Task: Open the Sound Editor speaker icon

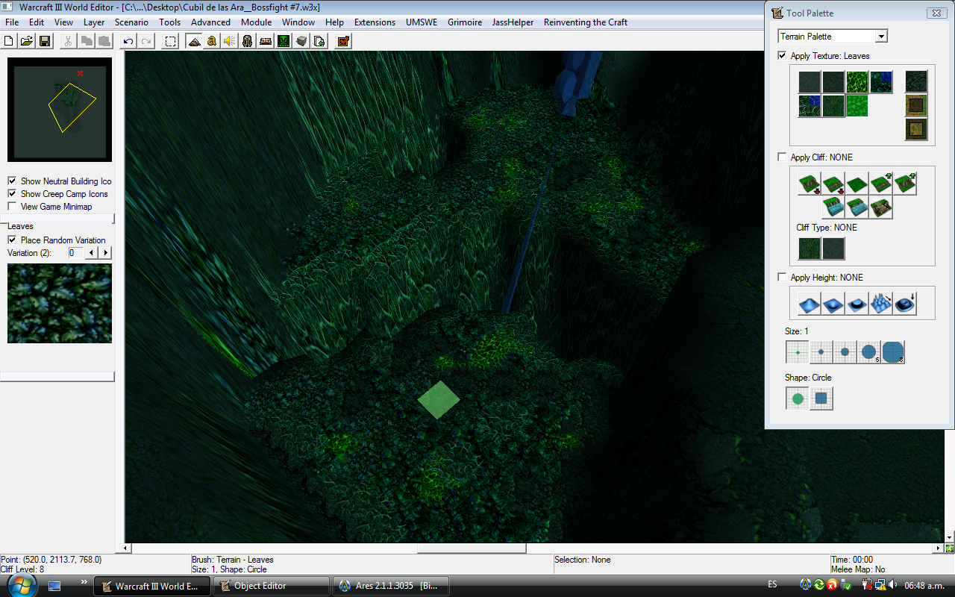Action: tap(230, 41)
